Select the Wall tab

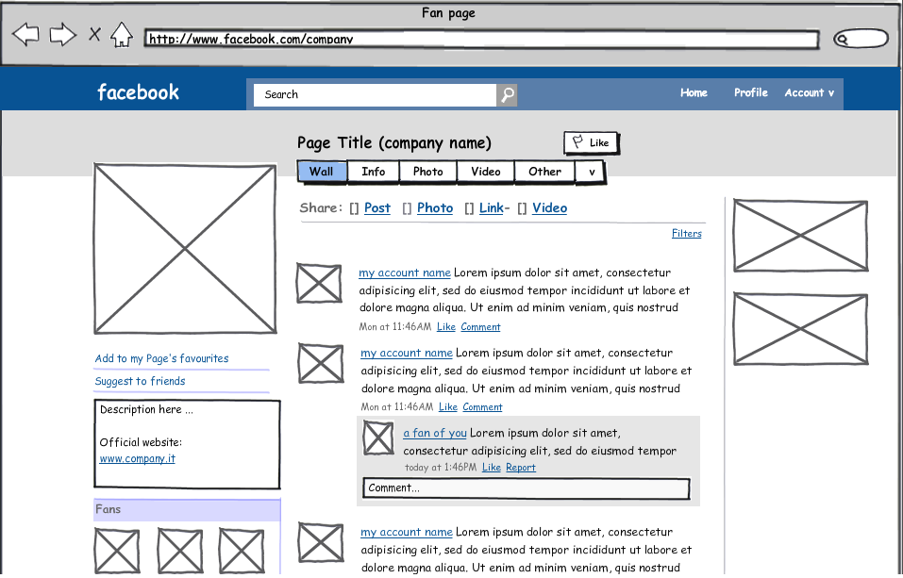322,172
